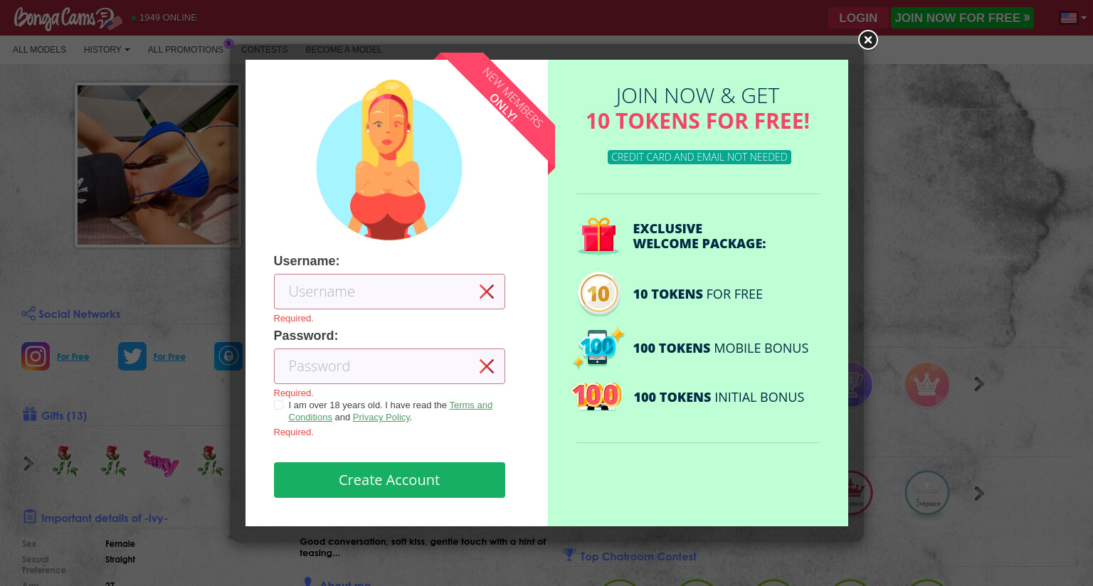Click the gifts carousel left arrow
Screen dimensions: 1093x586
(x=28, y=464)
